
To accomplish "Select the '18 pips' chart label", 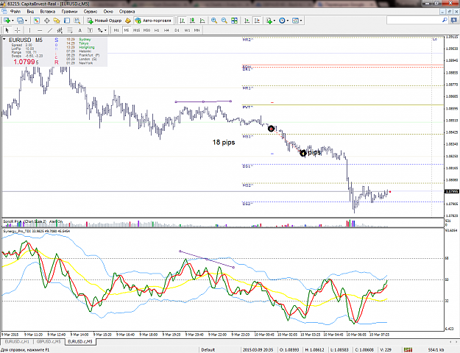I will (x=224, y=142).
